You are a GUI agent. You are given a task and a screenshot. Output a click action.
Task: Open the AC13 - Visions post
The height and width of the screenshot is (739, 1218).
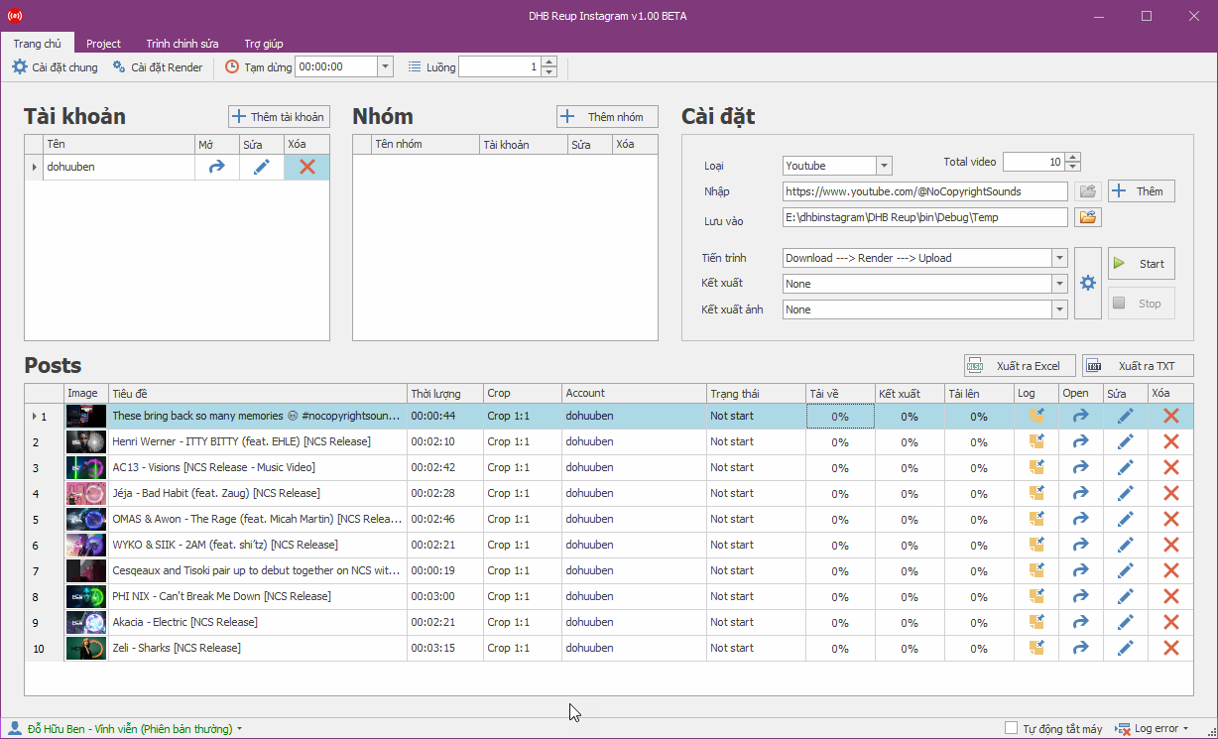click(1080, 467)
